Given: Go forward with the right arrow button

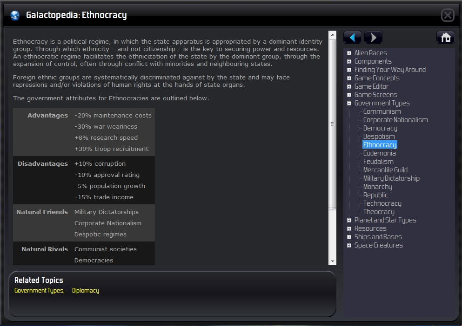Looking at the screenshot, I should [373, 37].
